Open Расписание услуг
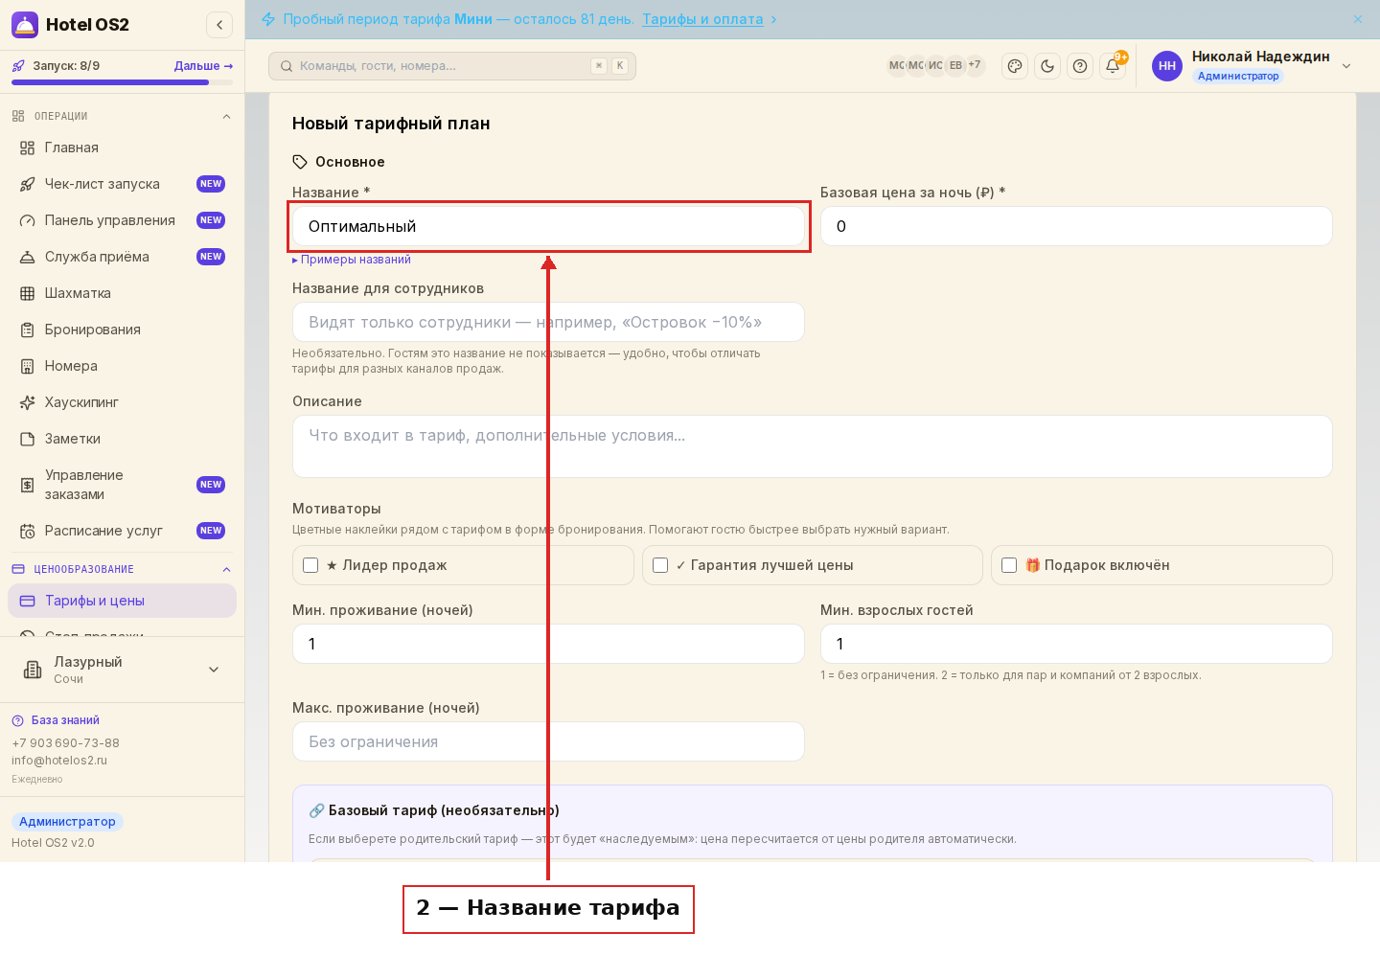 (x=122, y=531)
